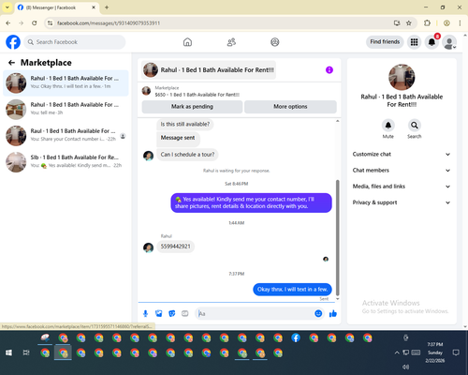
Task: Open the Notifications bell icon
Action: coord(431,42)
